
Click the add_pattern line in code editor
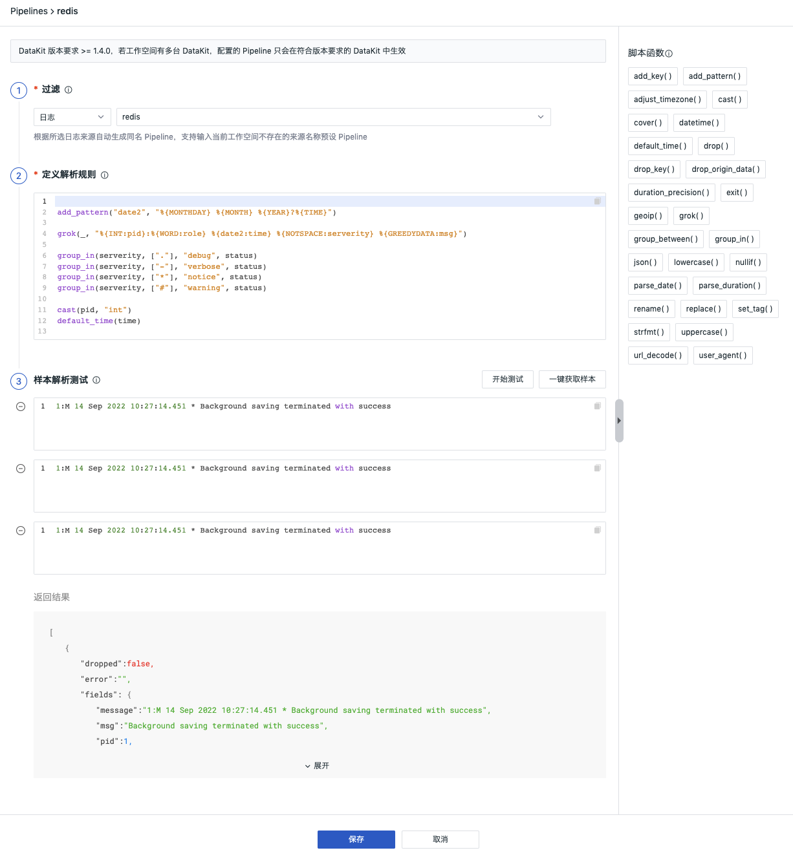click(197, 212)
